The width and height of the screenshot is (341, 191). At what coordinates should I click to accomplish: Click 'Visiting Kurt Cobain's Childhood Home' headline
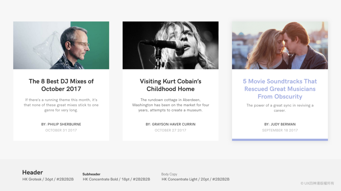point(170,85)
